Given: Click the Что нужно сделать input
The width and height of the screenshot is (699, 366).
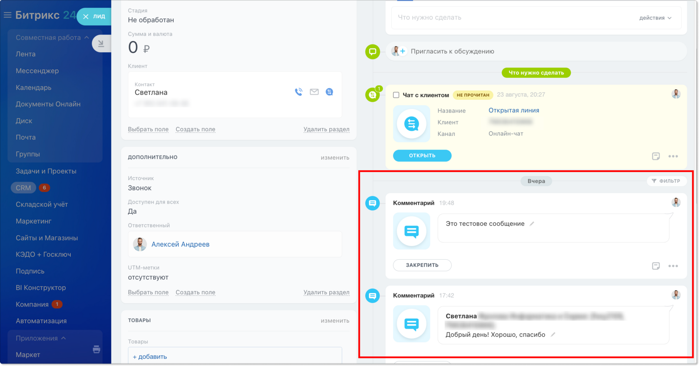Looking at the screenshot, I should (512, 17).
